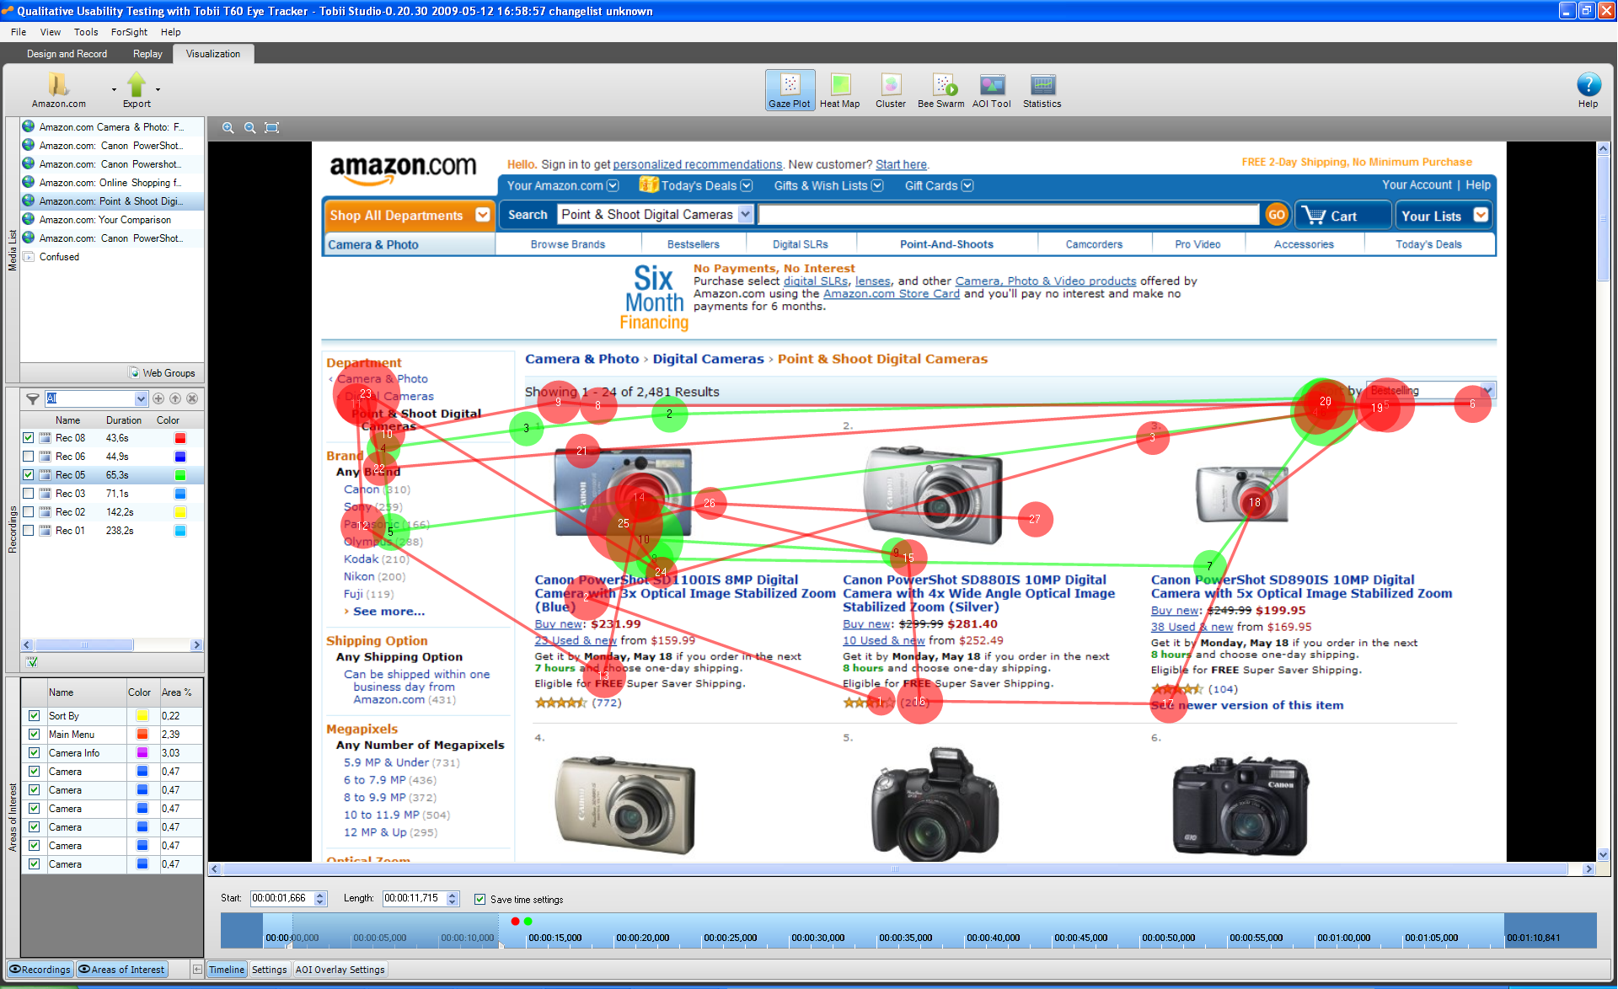Viewport: 1618px width, 989px height.
Task: Open the search category dropdown on webpage
Action: (745, 215)
